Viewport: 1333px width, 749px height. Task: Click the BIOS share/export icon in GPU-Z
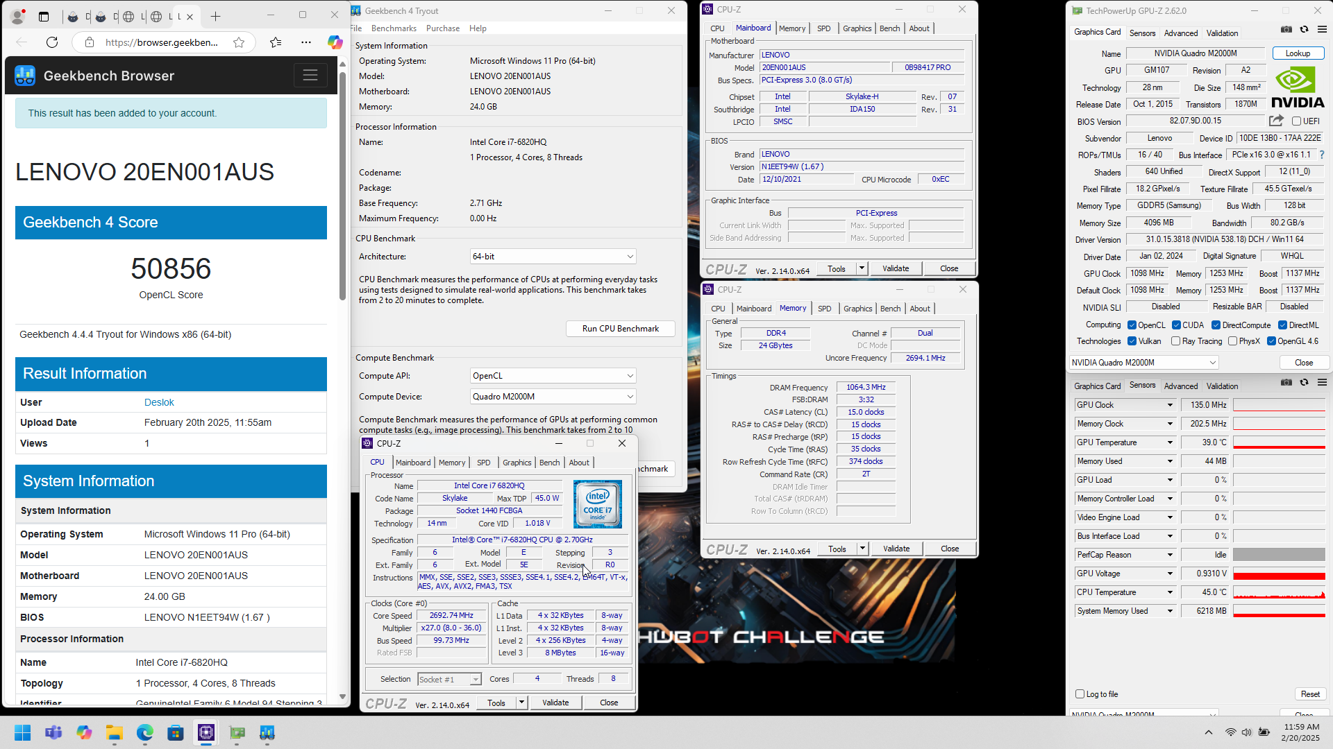(x=1276, y=121)
